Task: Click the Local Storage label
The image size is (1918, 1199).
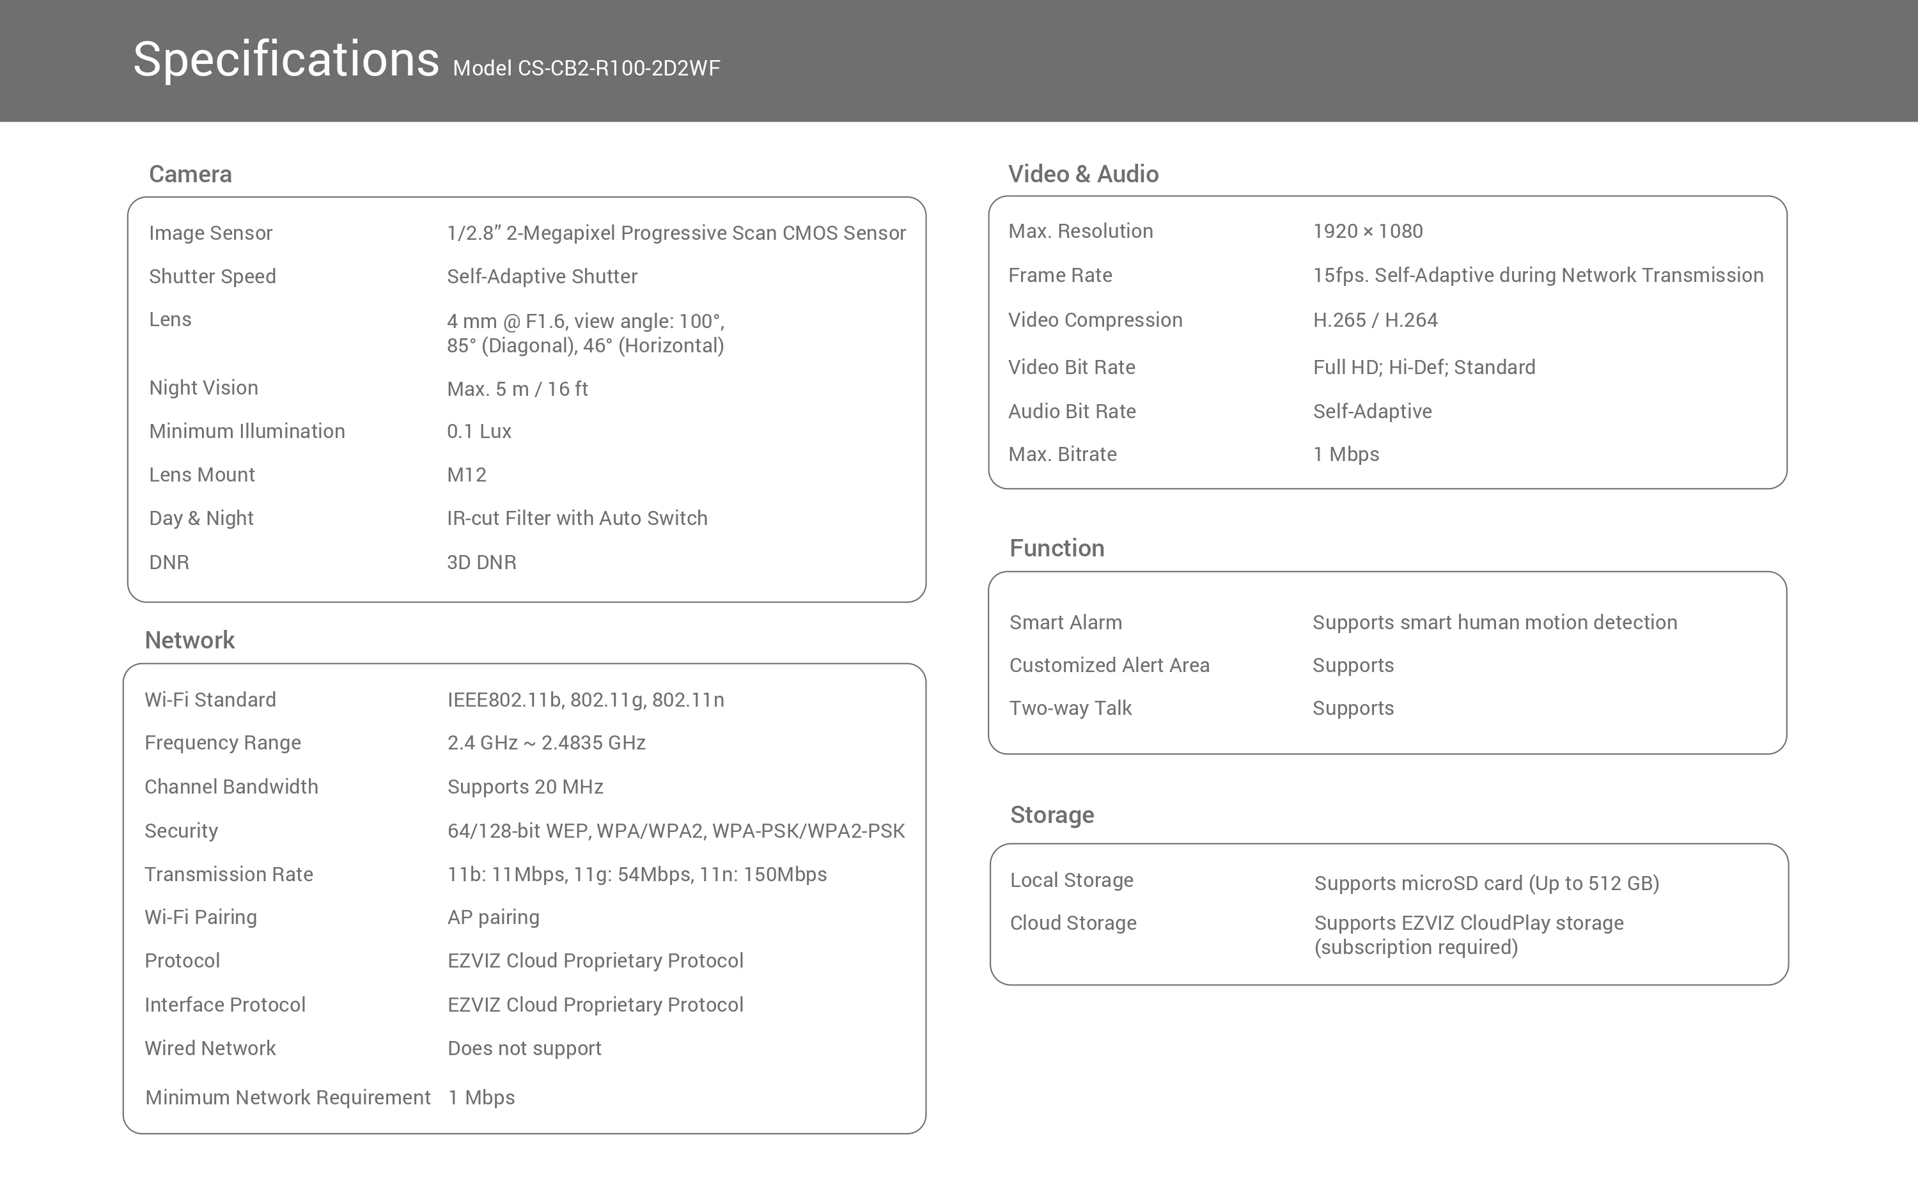Action: (1072, 880)
